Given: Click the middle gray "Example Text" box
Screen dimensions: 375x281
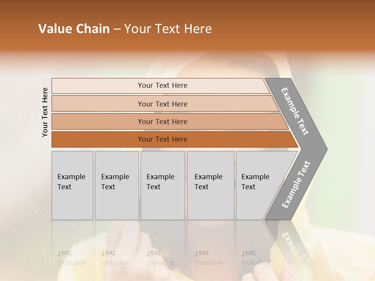Looking at the screenshot, I should (162, 185).
